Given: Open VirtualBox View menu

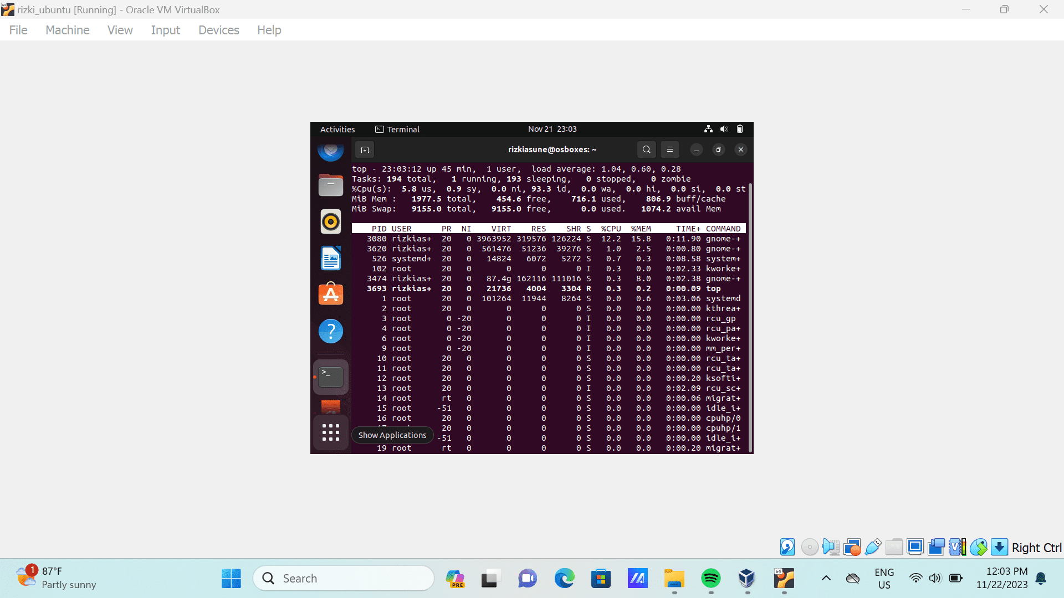Looking at the screenshot, I should tap(120, 30).
